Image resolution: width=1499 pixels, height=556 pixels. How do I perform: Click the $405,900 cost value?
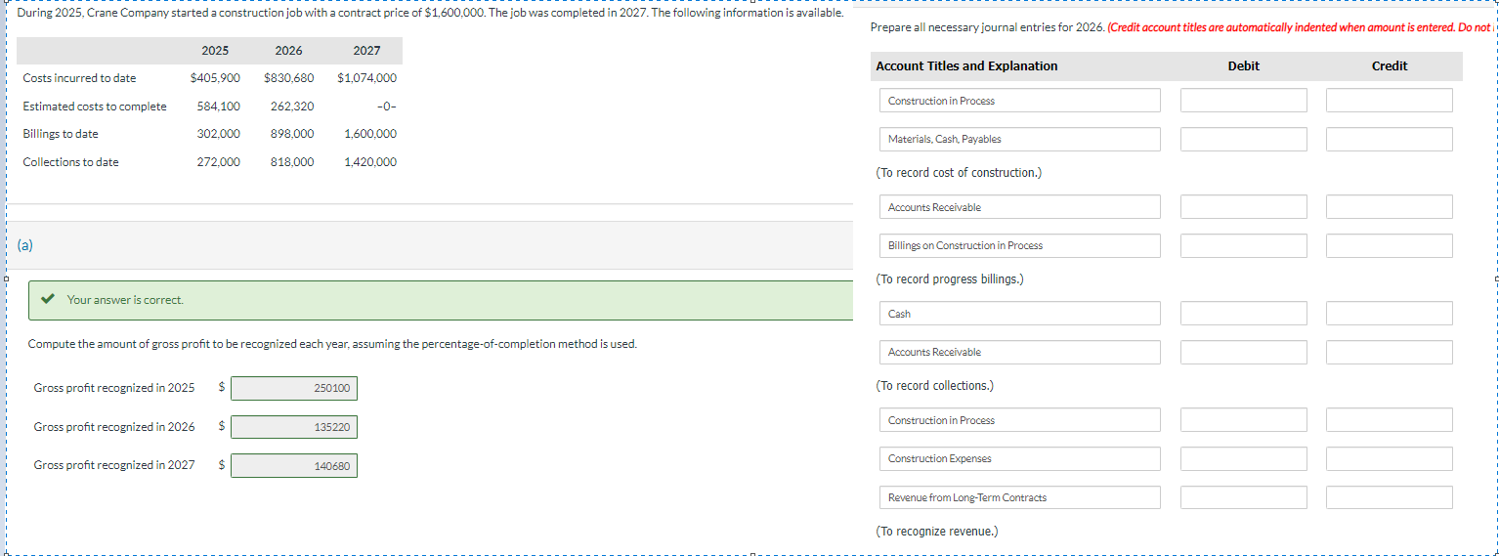tap(215, 78)
